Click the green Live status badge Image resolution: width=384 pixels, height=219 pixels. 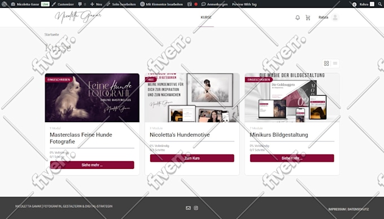(45, 4)
